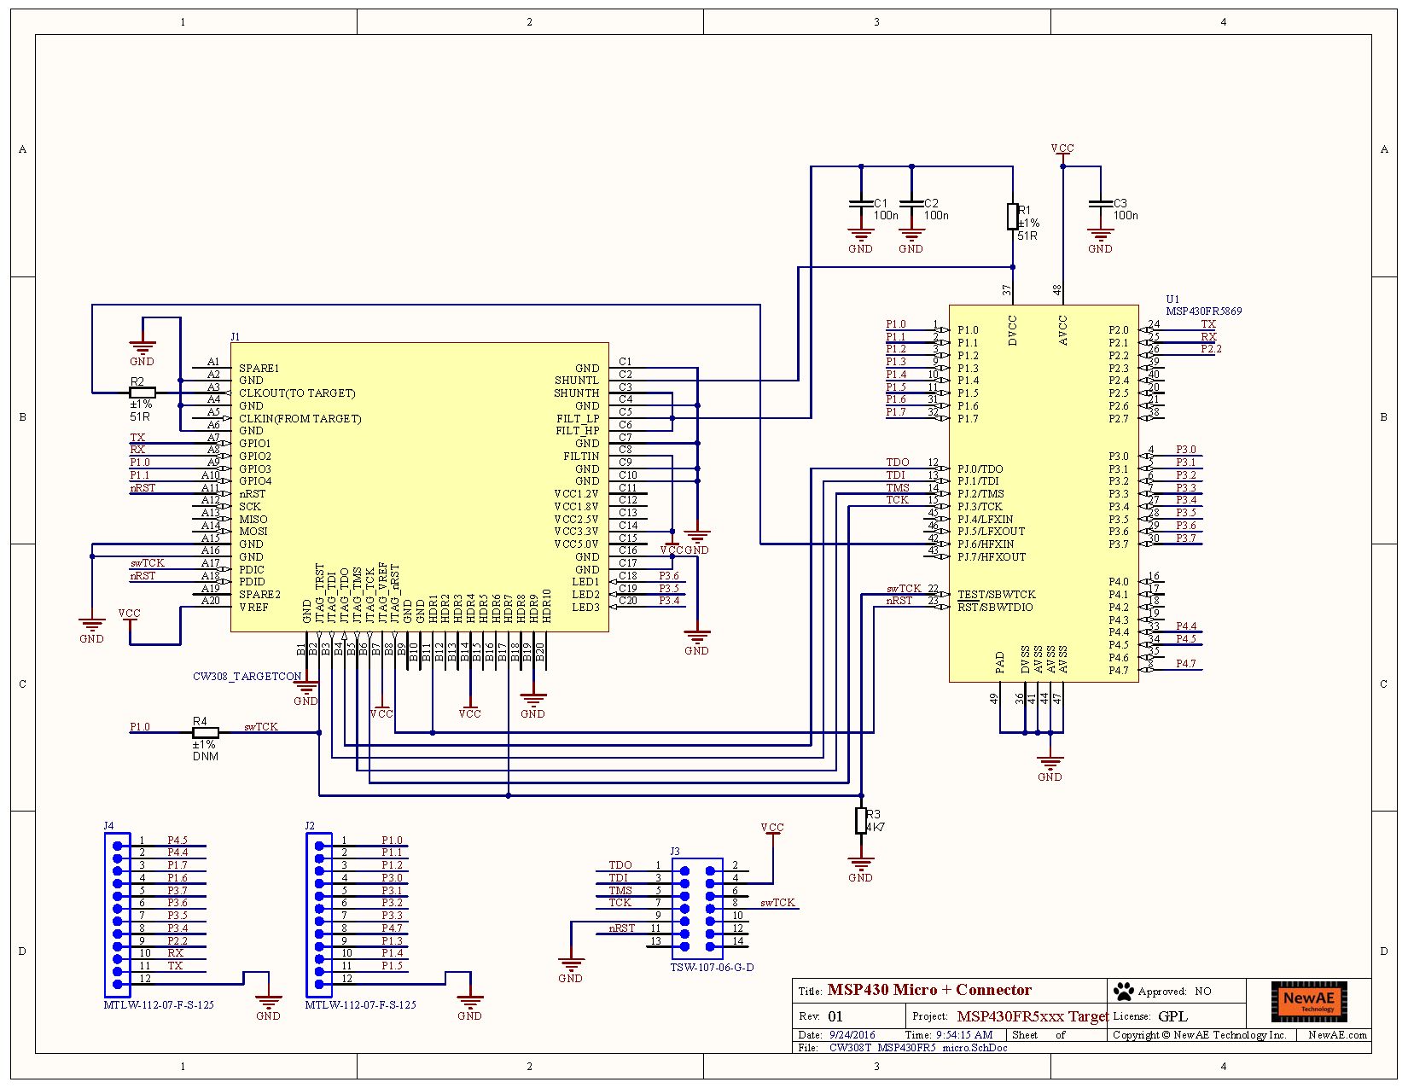Click the swTCK net label near R4

[x=259, y=727]
